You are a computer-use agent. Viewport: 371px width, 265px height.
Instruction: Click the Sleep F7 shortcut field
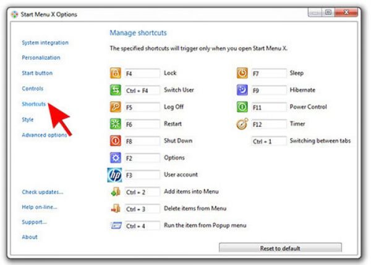pos(269,73)
